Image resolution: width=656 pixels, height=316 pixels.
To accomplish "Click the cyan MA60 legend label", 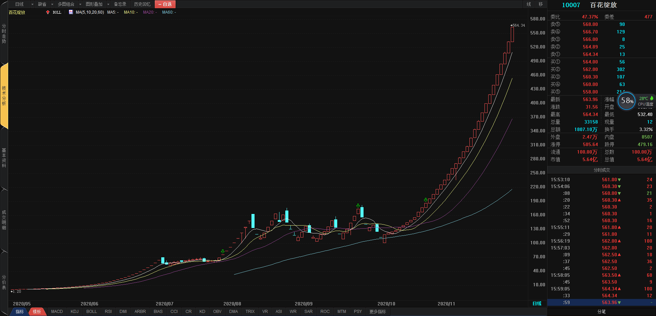I will (x=169, y=12).
